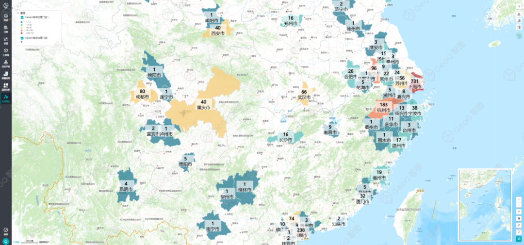Click the blue point symbol under second layer
This screenshot has width=524, height=245.
[22, 42]
